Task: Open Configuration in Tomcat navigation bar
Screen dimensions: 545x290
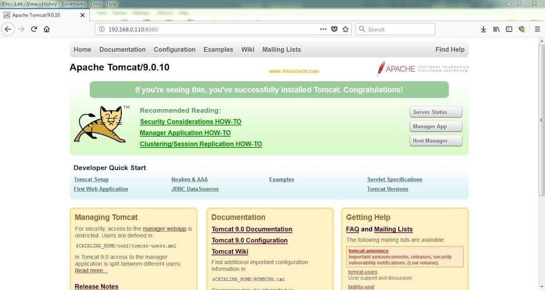Action: [174, 49]
